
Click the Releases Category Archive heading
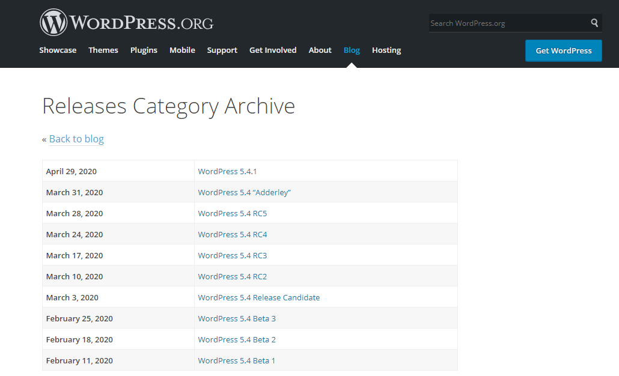pyautogui.click(x=168, y=106)
